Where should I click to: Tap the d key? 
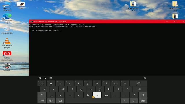(x=63, y=89)
